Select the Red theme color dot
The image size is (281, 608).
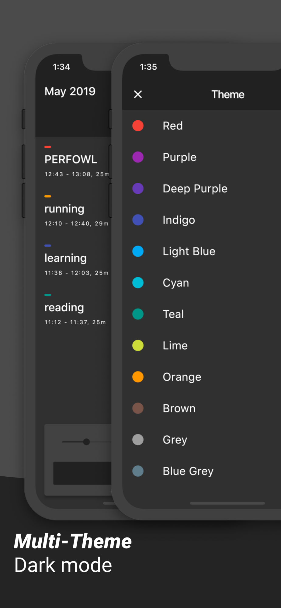click(138, 126)
